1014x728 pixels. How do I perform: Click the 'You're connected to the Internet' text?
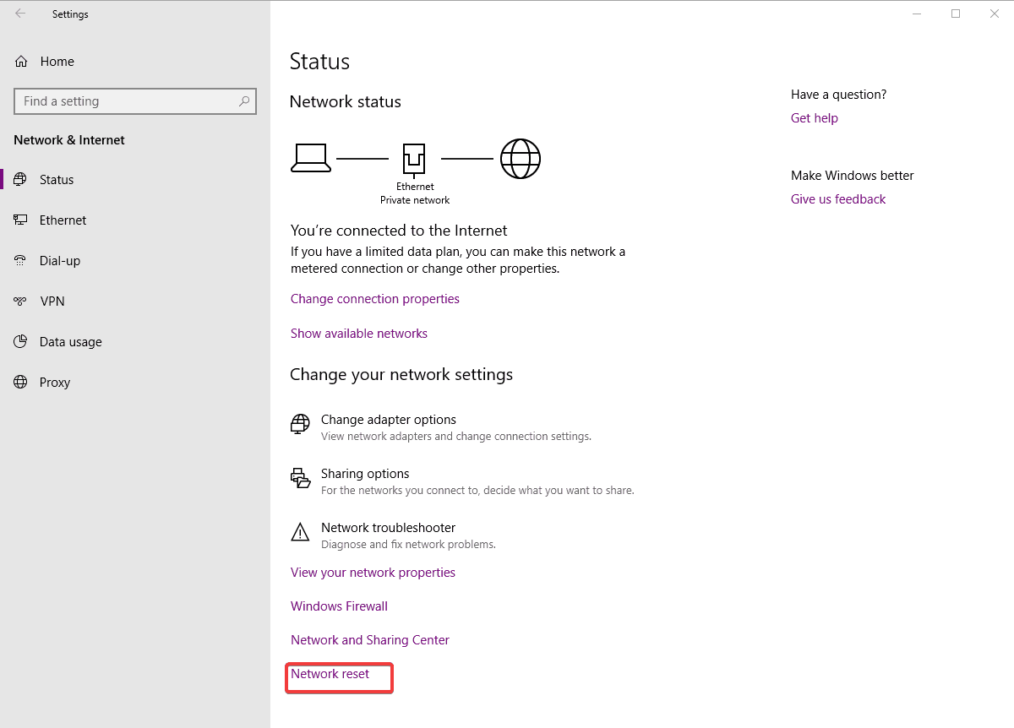point(399,231)
